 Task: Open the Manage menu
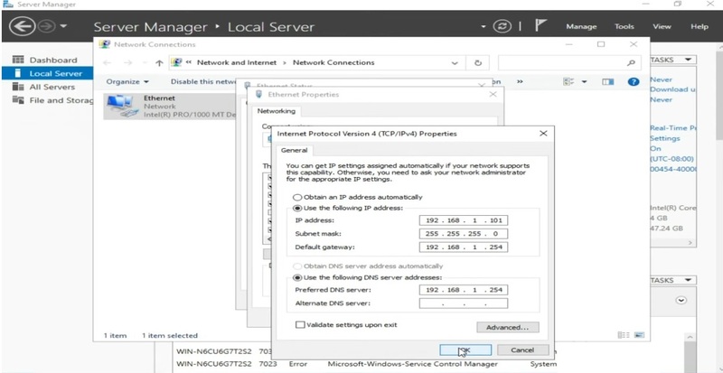click(x=581, y=27)
